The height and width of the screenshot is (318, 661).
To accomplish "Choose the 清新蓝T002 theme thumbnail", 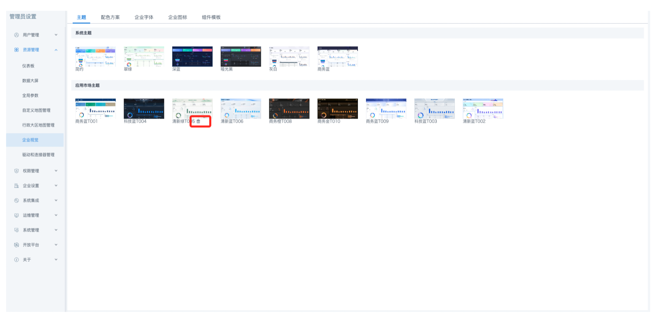I will point(483,109).
